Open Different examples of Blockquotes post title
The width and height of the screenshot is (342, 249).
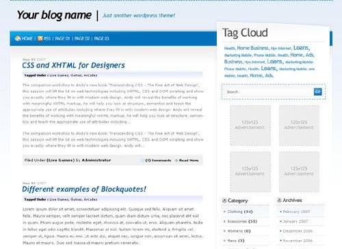click(84, 189)
